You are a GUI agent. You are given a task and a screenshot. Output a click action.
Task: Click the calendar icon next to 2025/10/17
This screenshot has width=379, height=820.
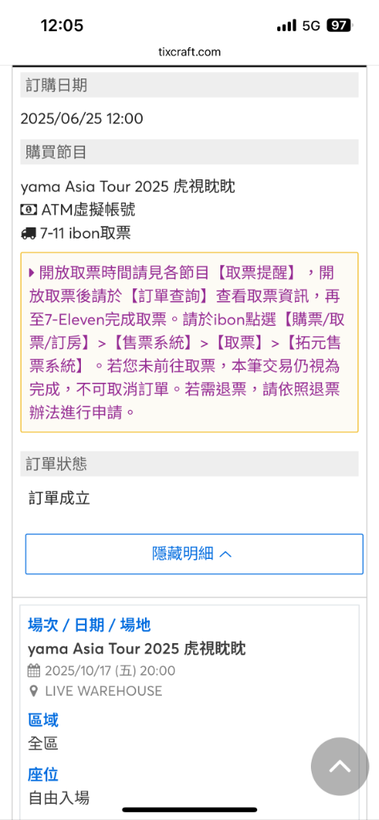coord(34,670)
